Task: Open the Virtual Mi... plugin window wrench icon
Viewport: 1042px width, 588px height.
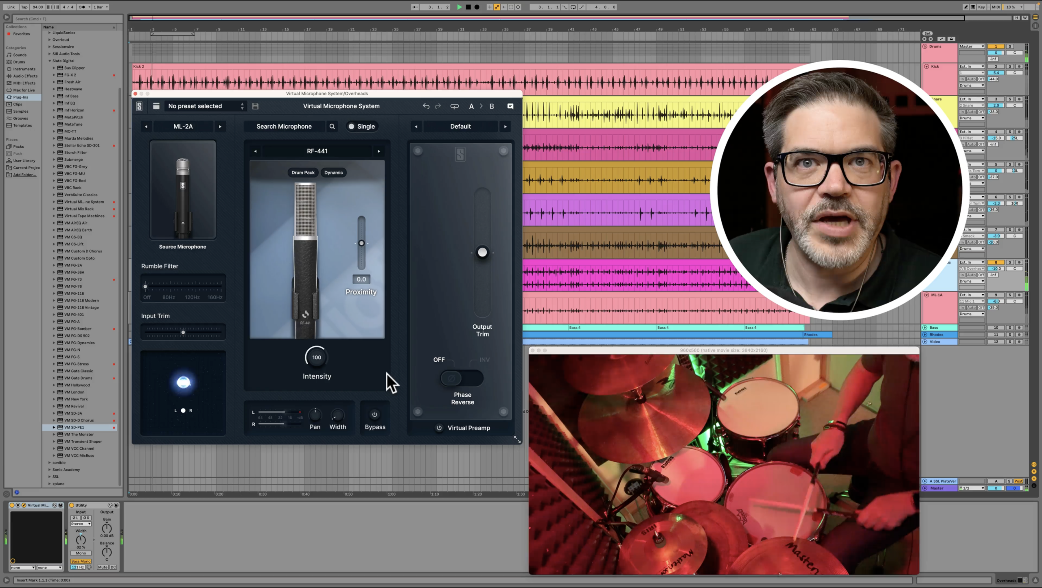Action: (x=24, y=505)
